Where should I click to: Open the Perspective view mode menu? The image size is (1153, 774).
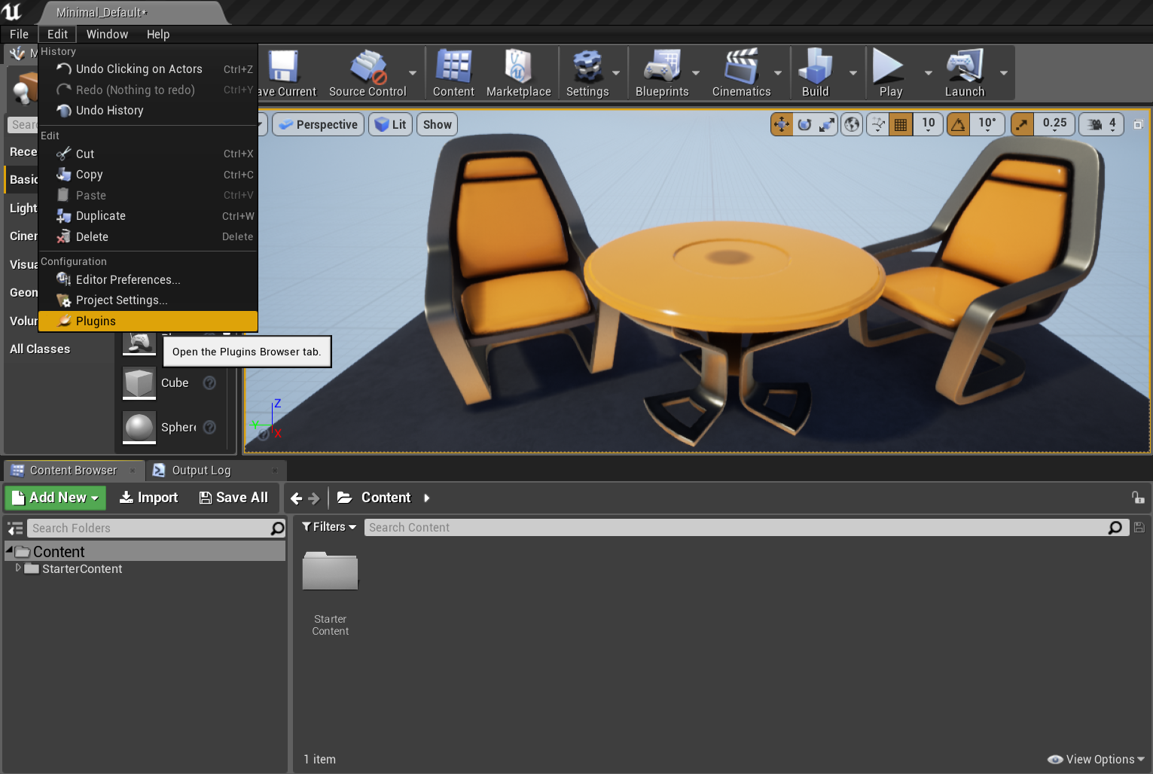click(x=319, y=124)
